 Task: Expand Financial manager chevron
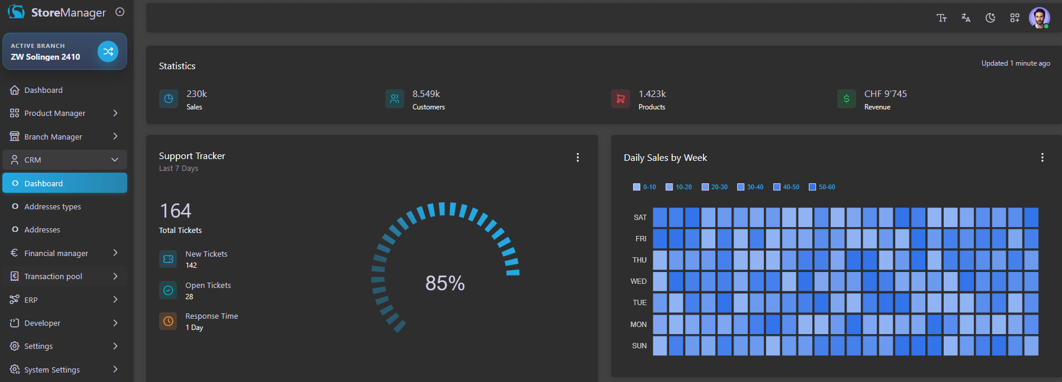[x=115, y=253]
